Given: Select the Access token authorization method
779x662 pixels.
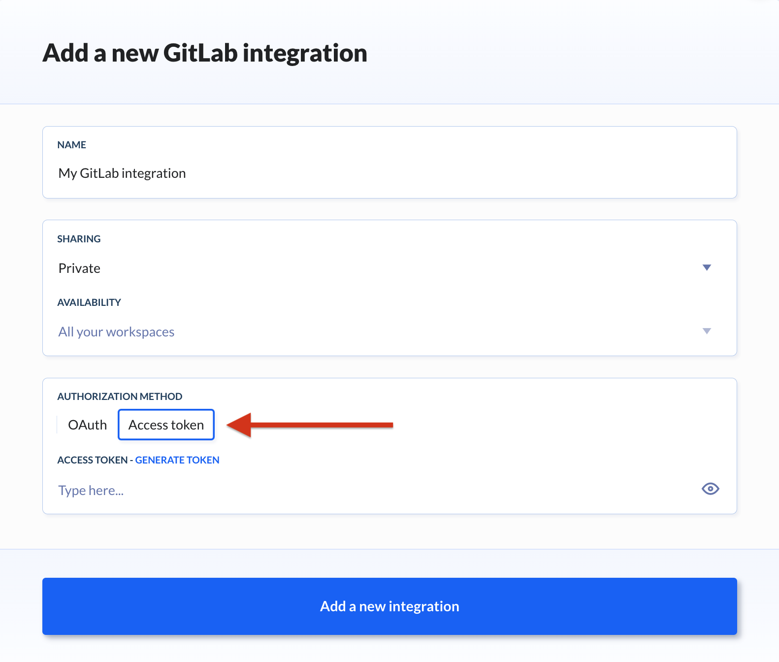Looking at the screenshot, I should tap(166, 425).
